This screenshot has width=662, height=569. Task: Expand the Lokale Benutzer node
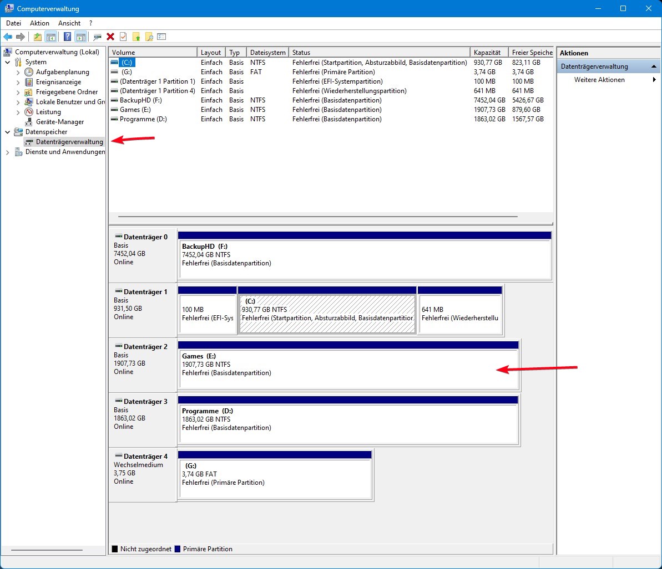tap(18, 102)
